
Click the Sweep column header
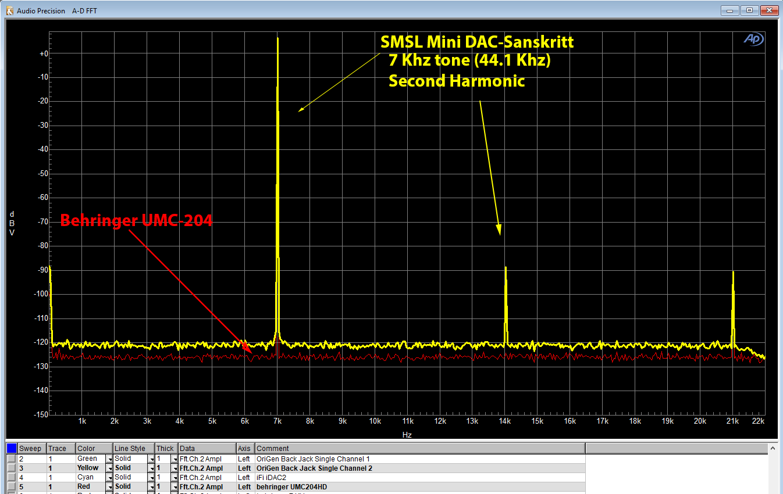point(32,448)
